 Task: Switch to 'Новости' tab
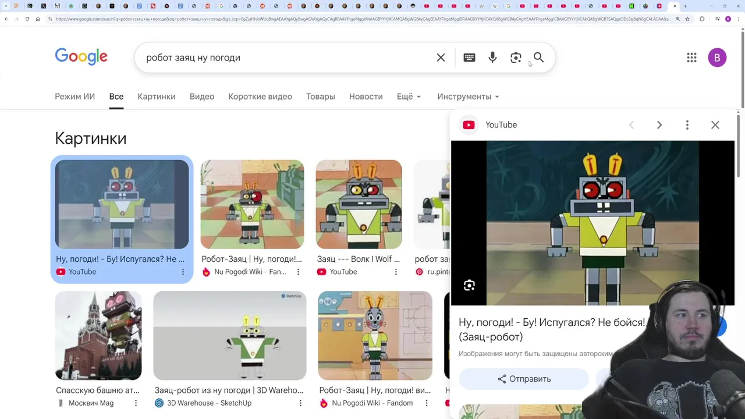point(366,97)
